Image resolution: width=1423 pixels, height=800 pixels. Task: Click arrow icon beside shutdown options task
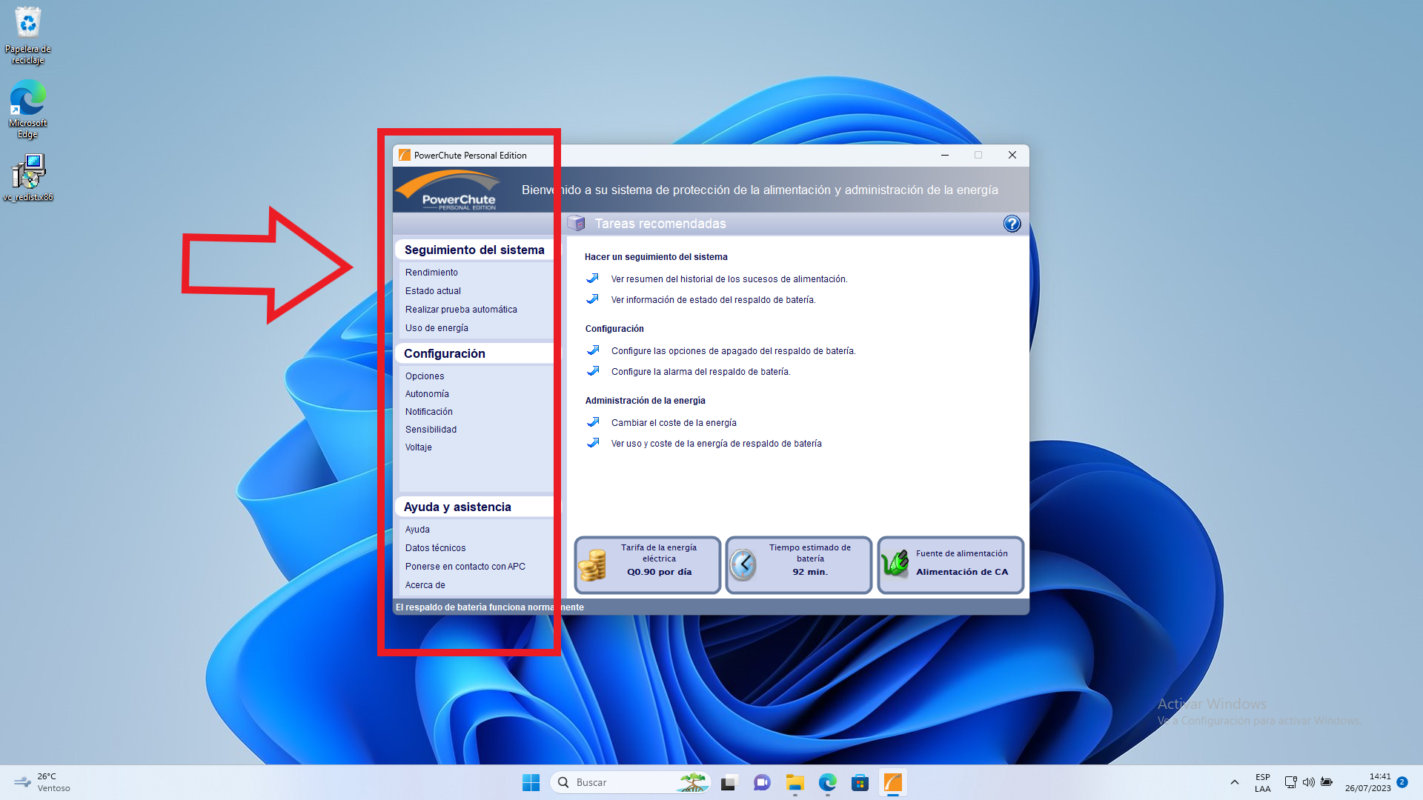[593, 350]
